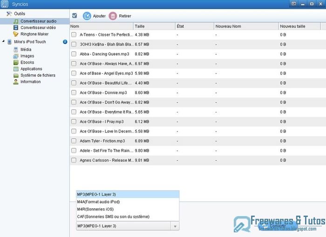
Task: Click Mike's iPod Touch device icon
Action: (9, 42)
